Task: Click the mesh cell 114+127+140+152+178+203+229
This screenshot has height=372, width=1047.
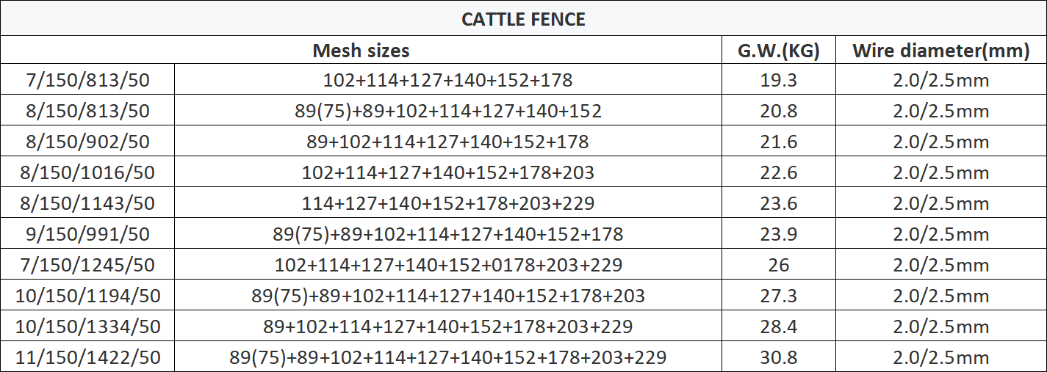Action: [x=448, y=203]
